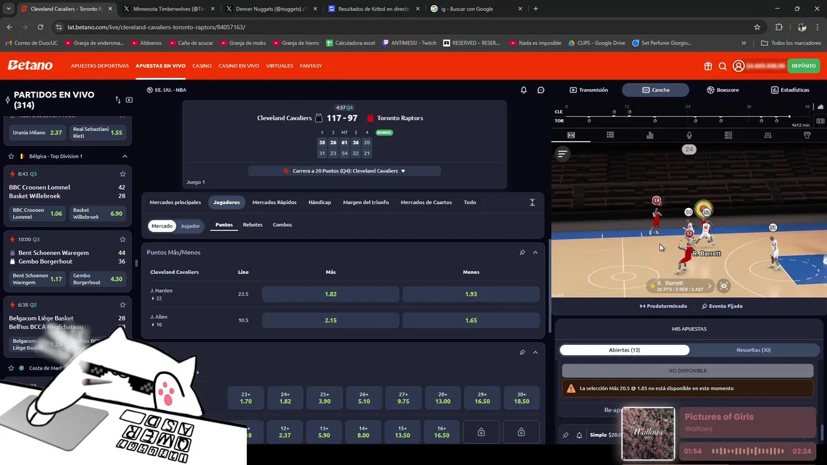The width and height of the screenshot is (827, 465).
Task: Switch to Boxscore tab
Action: pyautogui.click(x=723, y=90)
